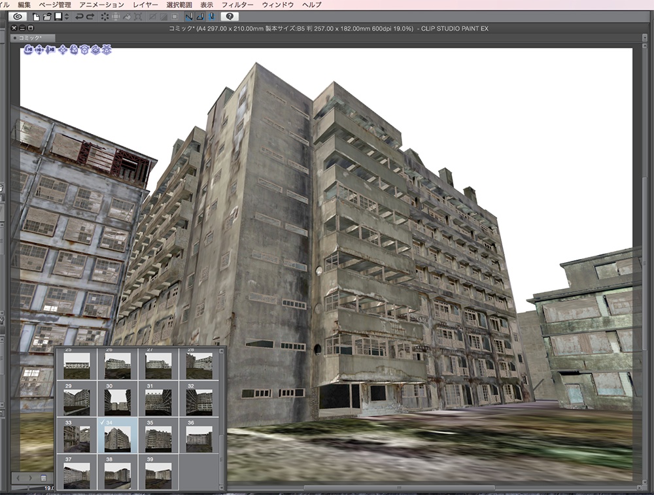Open a file with the folder icon

click(x=47, y=17)
